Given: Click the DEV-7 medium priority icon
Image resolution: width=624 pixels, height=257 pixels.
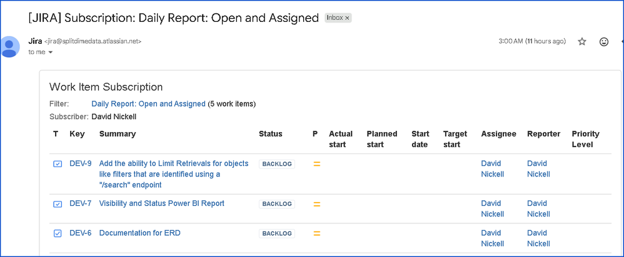Looking at the screenshot, I should (x=316, y=204).
